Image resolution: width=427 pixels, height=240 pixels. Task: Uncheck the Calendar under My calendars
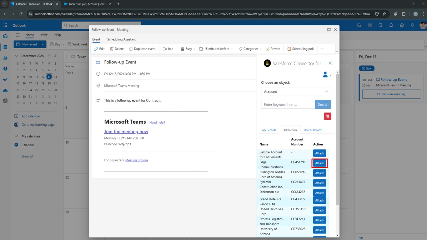tap(16, 145)
